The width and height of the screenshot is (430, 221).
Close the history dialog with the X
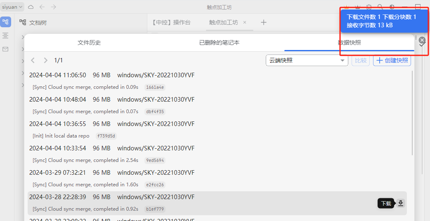click(422, 40)
